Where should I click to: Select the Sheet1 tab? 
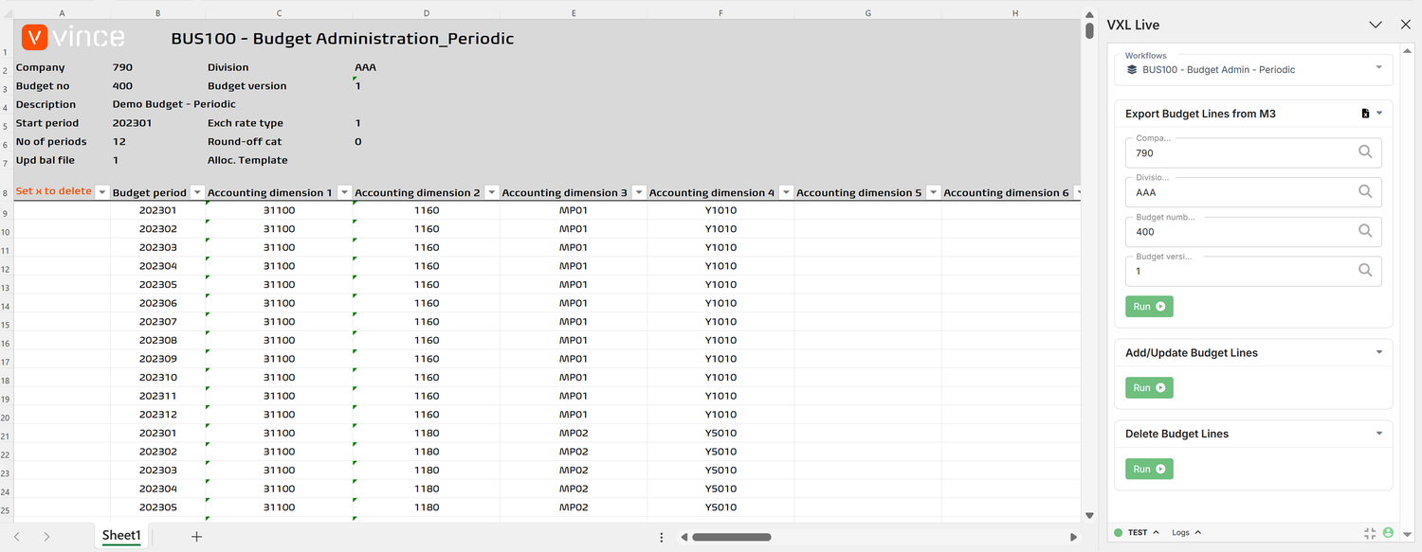(x=120, y=535)
